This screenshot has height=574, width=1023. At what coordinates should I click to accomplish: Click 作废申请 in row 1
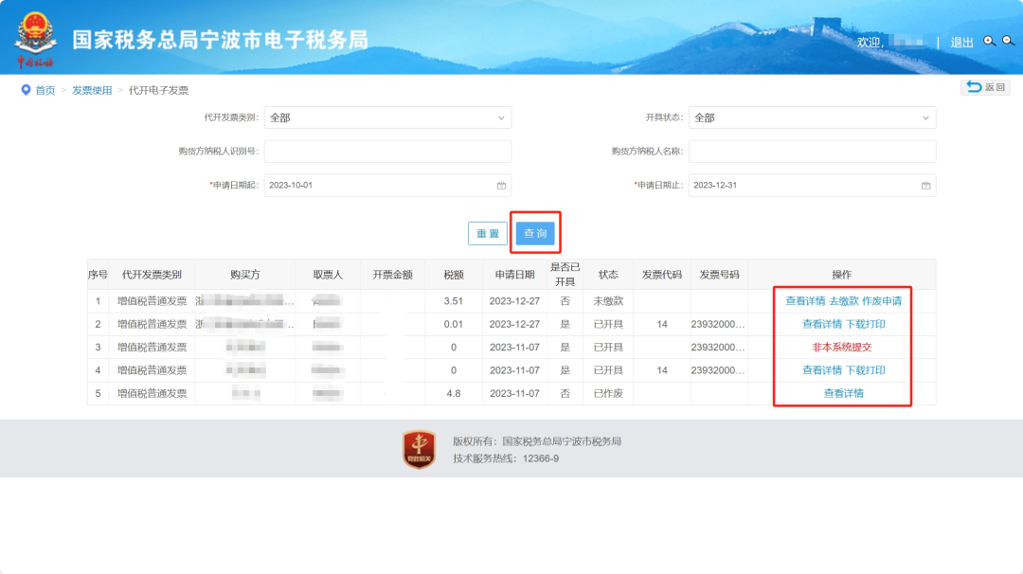coord(882,300)
